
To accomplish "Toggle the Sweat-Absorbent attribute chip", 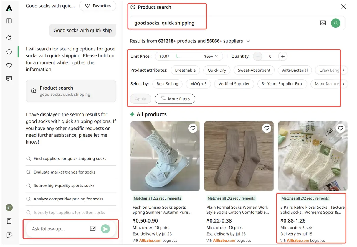I will click(x=254, y=70).
